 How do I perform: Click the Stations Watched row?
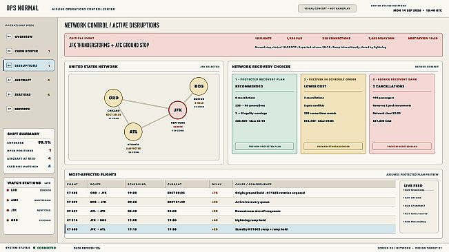(29, 167)
